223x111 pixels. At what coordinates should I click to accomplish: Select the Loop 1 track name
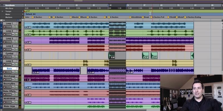point(9,23)
